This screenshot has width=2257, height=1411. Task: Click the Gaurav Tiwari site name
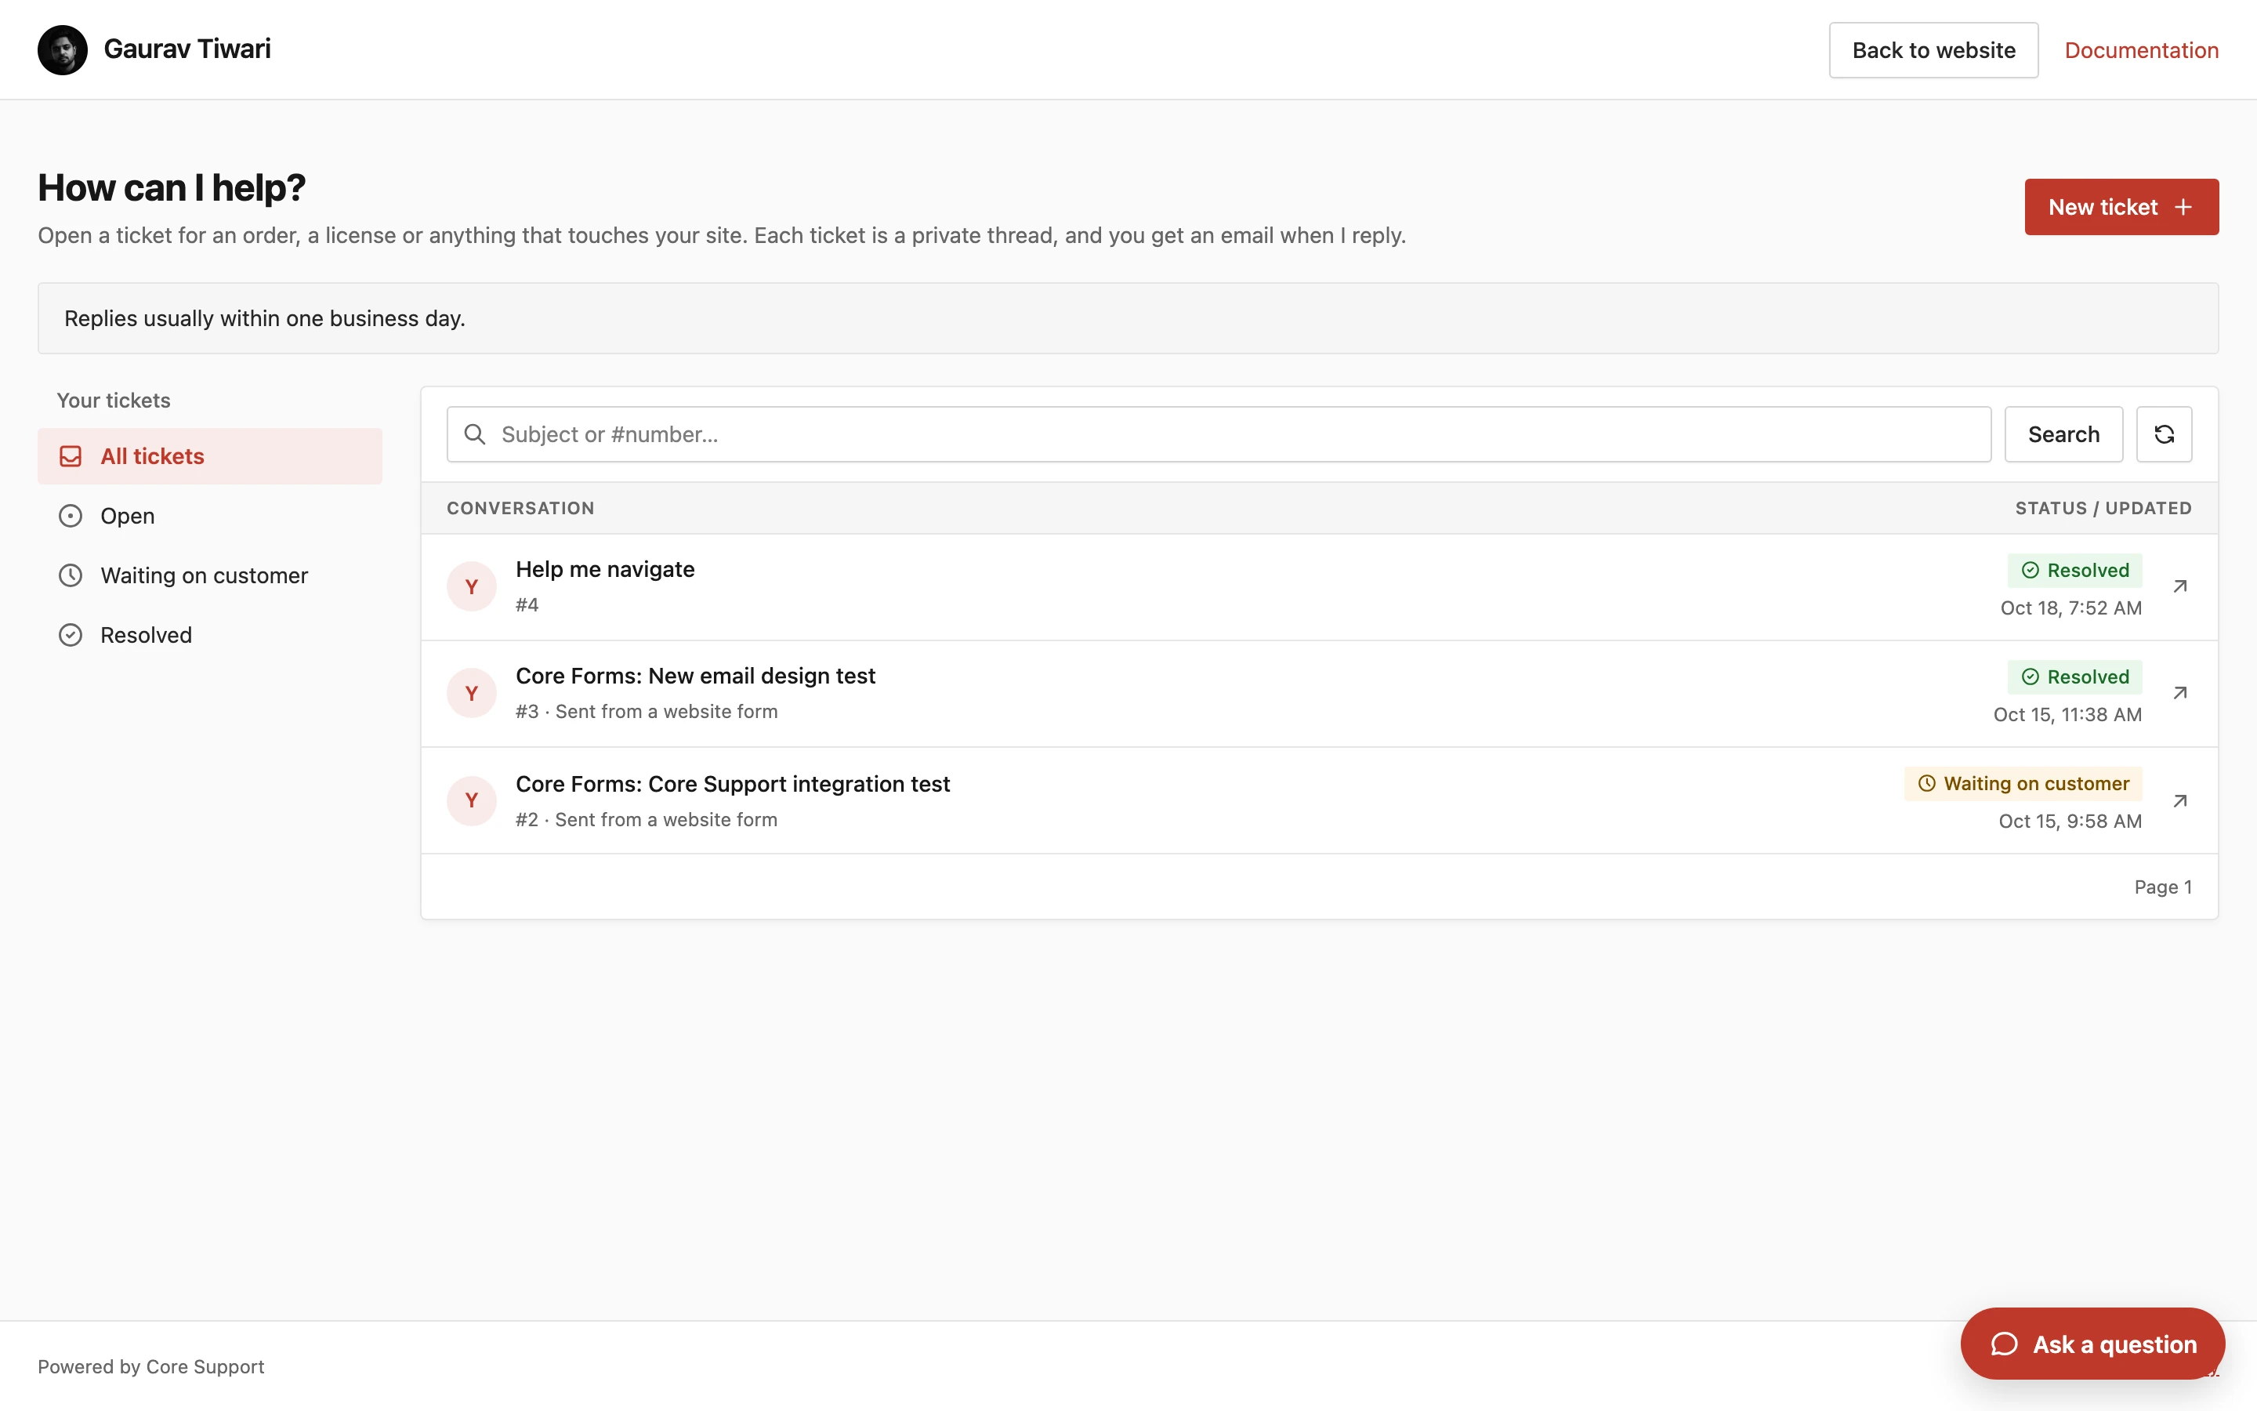point(187,49)
